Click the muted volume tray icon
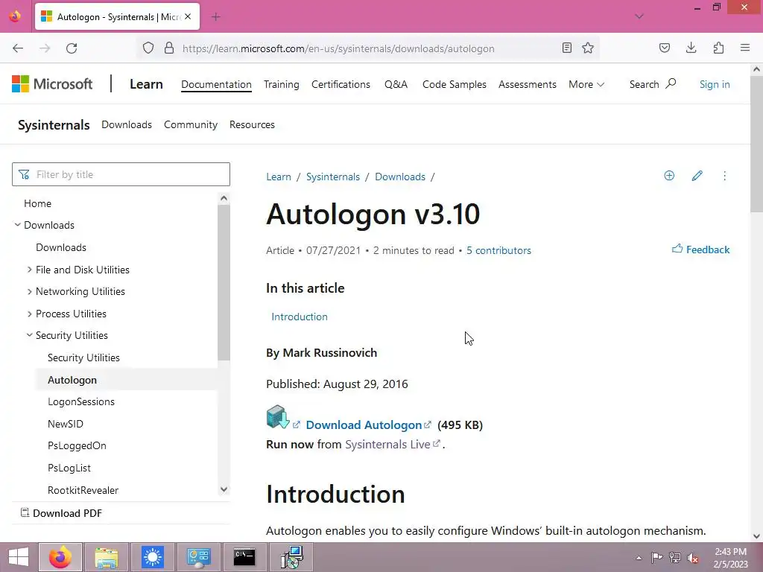Screen dimensions: 763x572 point(693,558)
